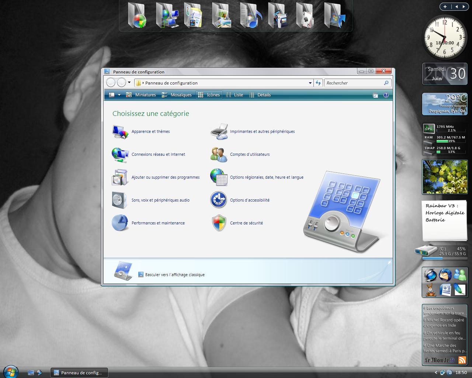Click the SWAP usage bar in system monitor

[x=451, y=152]
